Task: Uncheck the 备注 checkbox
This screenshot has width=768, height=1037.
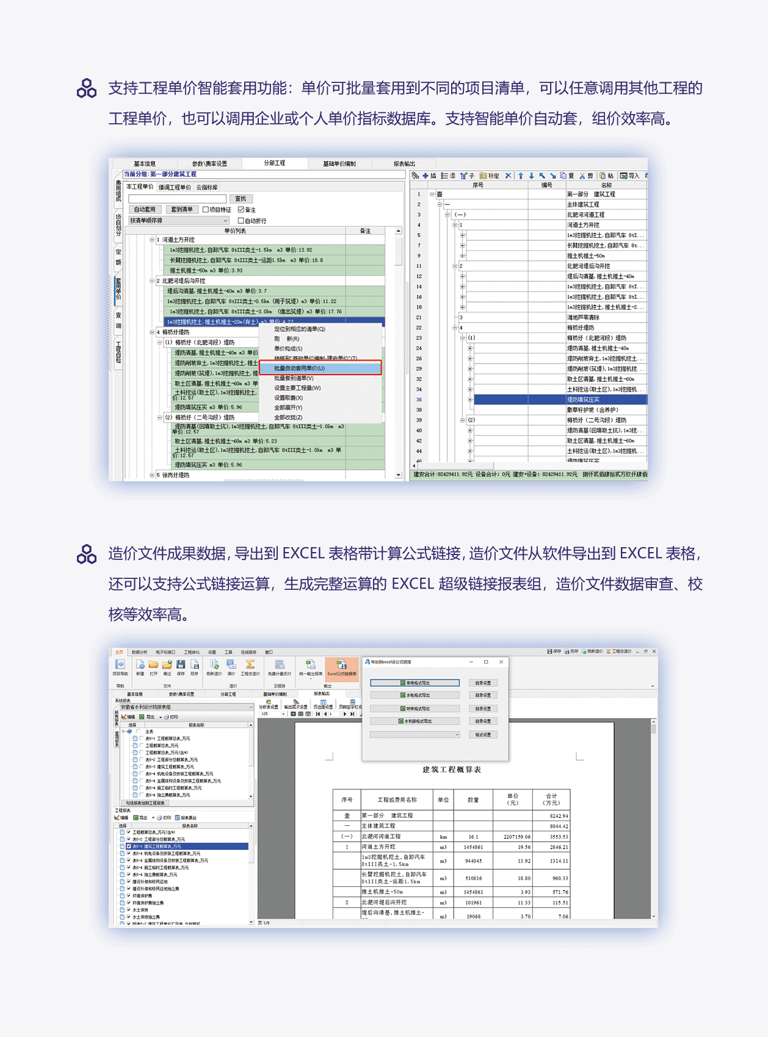Action: (241, 209)
